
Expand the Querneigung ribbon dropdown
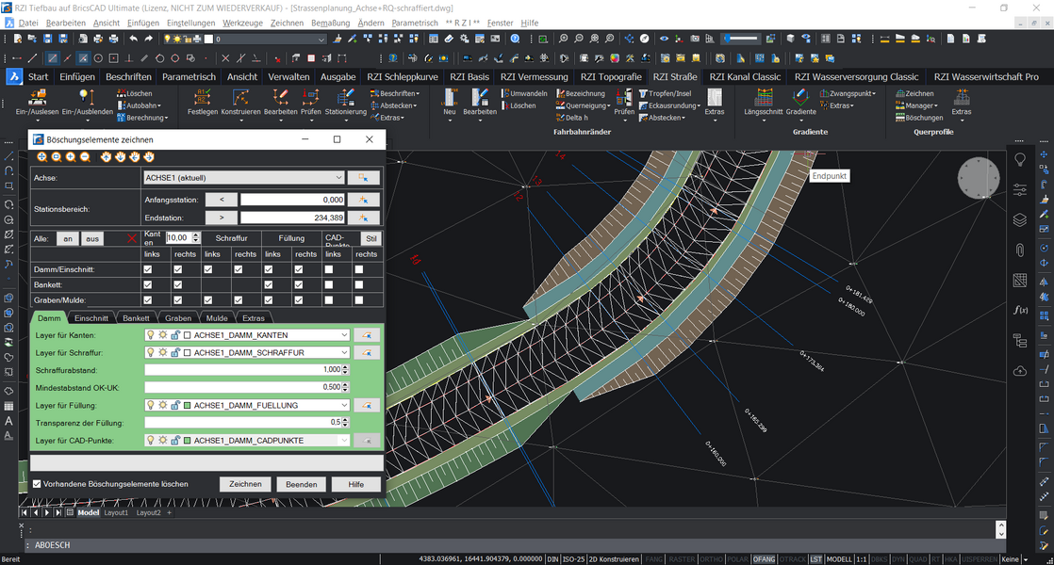point(584,105)
